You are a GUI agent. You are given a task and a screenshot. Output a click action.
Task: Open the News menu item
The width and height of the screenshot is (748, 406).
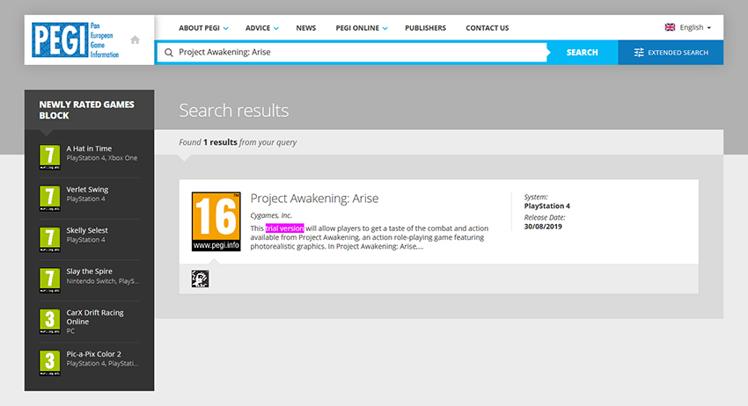pos(306,28)
